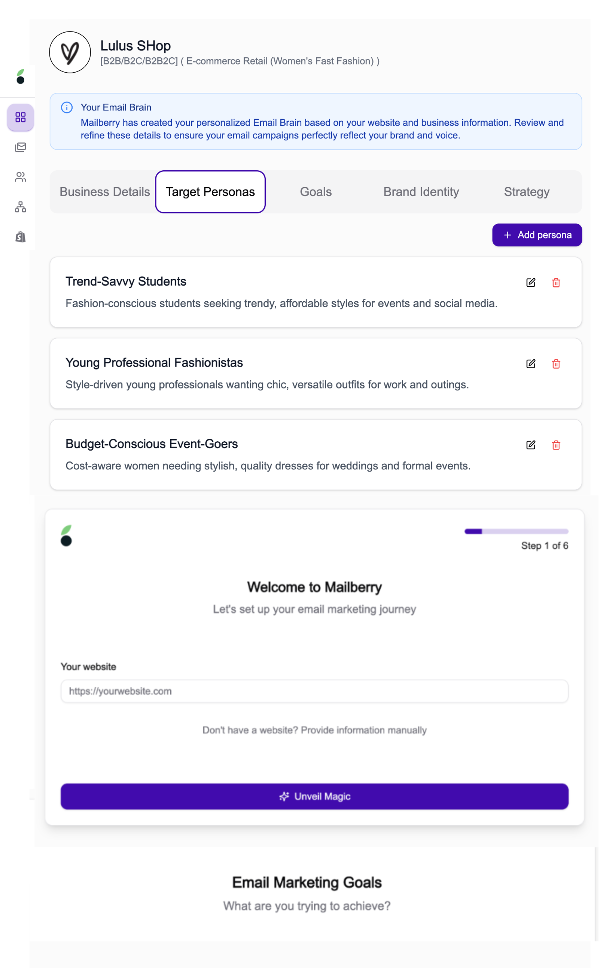The image size is (605, 968).
Task: Open the workflow hierarchy sidebar icon
Action: tap(20, 207)
